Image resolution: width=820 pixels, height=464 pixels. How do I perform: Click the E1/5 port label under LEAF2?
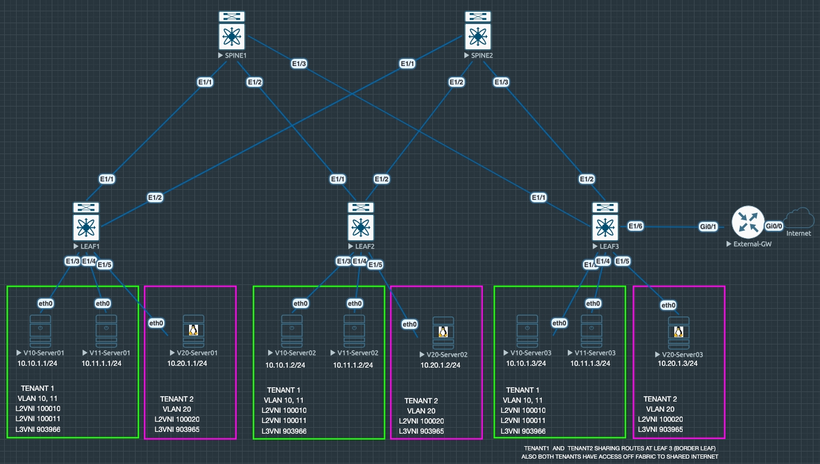375,265
